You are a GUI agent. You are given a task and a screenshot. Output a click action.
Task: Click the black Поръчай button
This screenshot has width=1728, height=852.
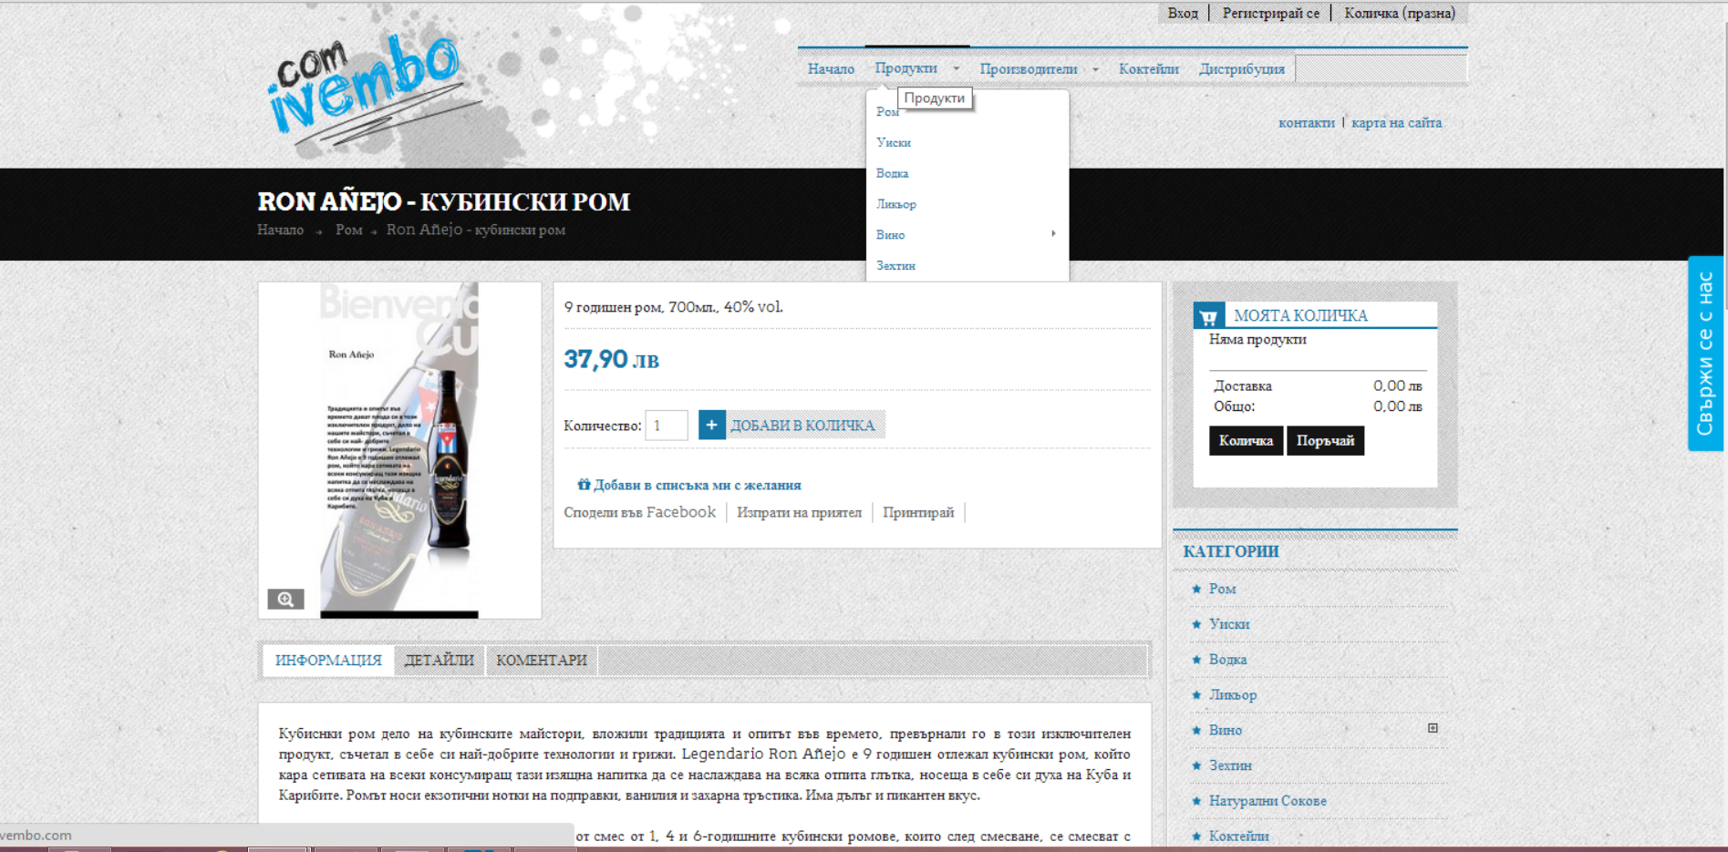point(1325,440)
